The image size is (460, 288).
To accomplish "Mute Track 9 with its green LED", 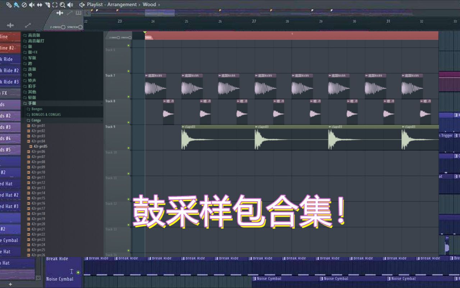I will (129, 148).
